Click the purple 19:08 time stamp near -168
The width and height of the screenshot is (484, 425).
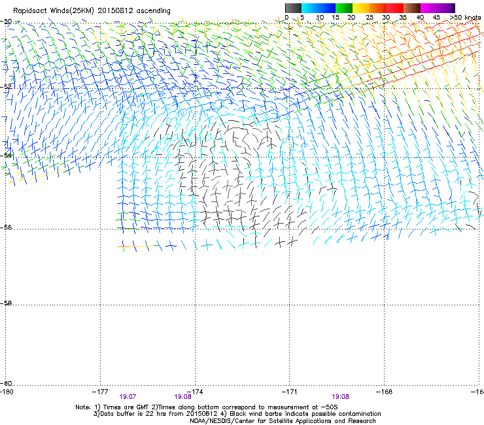341,397
